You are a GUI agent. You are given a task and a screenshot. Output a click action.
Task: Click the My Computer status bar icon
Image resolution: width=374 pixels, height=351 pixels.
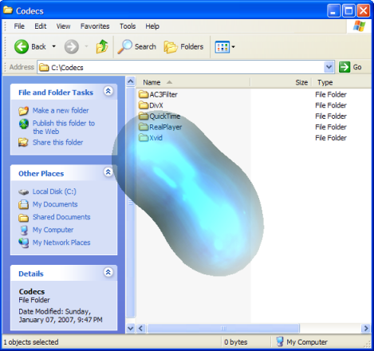tap(280, 341)
